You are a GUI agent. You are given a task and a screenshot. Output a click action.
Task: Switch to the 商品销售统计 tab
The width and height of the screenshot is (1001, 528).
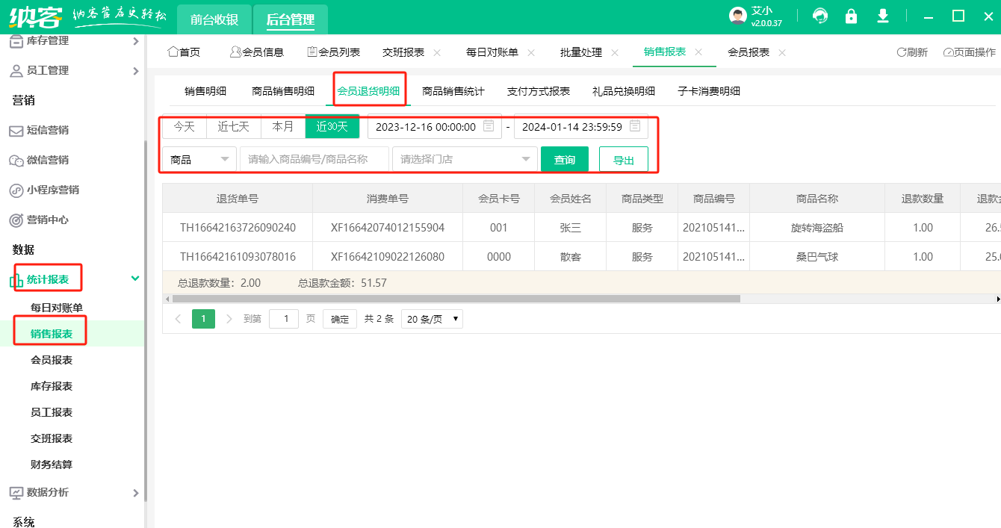coord(453,91)
